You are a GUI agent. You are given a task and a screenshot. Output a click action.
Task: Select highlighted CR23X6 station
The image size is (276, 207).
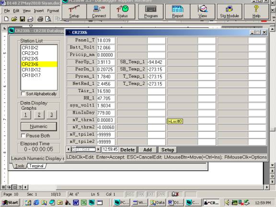pyautogui.click(x=39, y=64)
